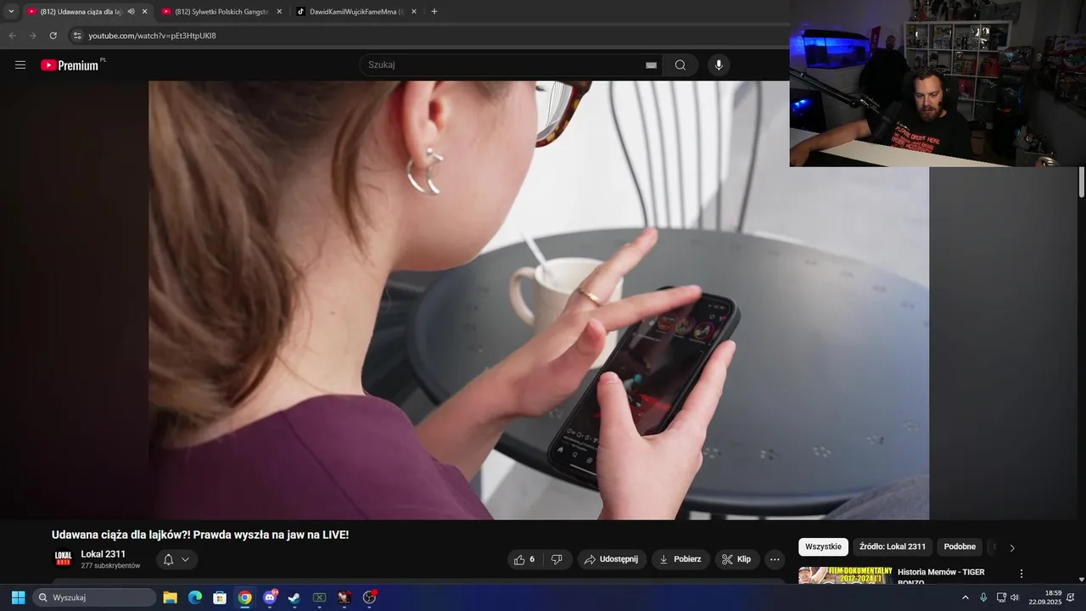The height and width of the screenshot is (611, 1086).
Task: Open taskbar microphone indicator
Action: point(983,597)
